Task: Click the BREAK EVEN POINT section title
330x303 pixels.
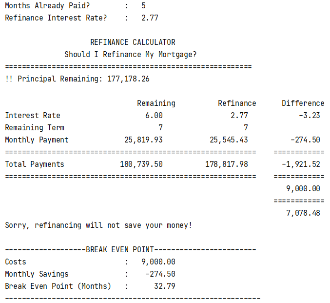Action: 120,250
